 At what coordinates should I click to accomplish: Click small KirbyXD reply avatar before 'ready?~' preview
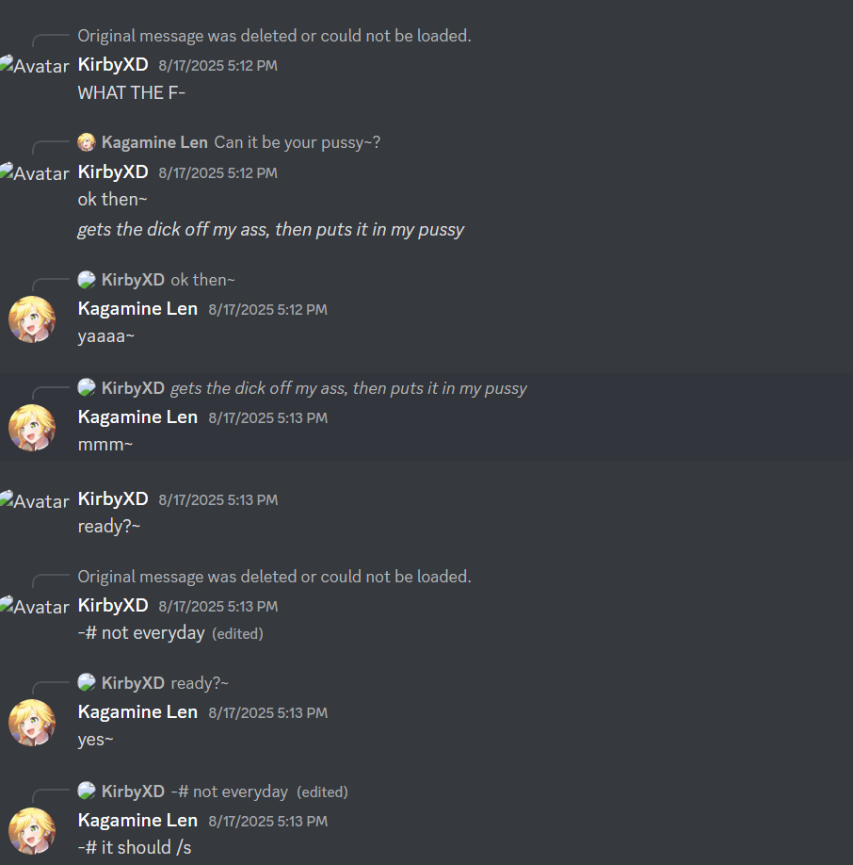coord(87,683)
